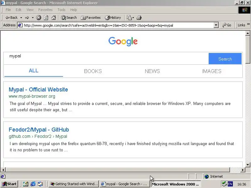Launch Internet Explorer from quick launch

(x=33, y=184)
